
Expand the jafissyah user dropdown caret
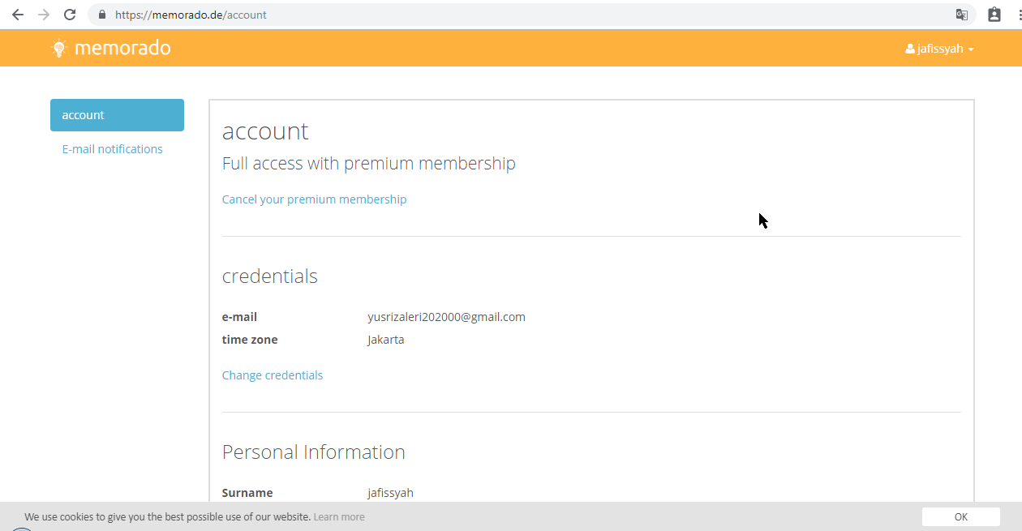[971, 49]
